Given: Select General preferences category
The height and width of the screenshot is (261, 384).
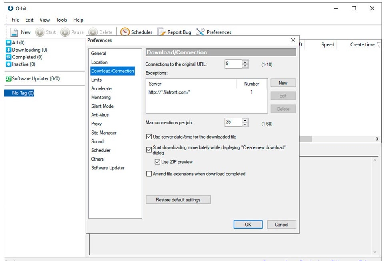Looking at the screenshot, I should point(98,53).
